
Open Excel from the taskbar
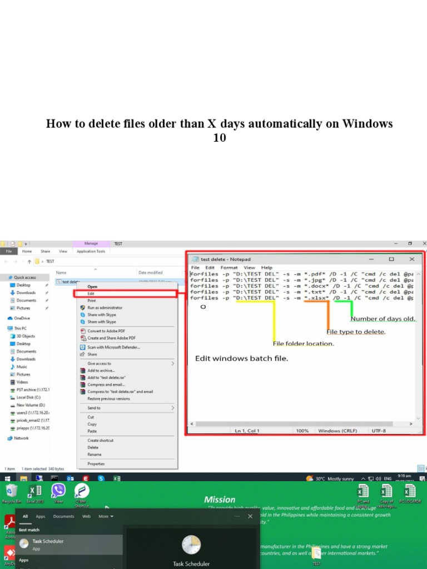(117, 478)
